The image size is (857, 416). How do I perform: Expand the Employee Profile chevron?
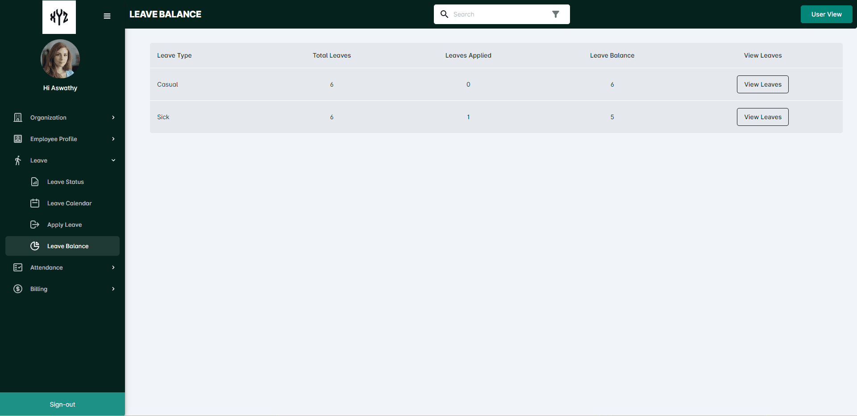pos(113,139)
